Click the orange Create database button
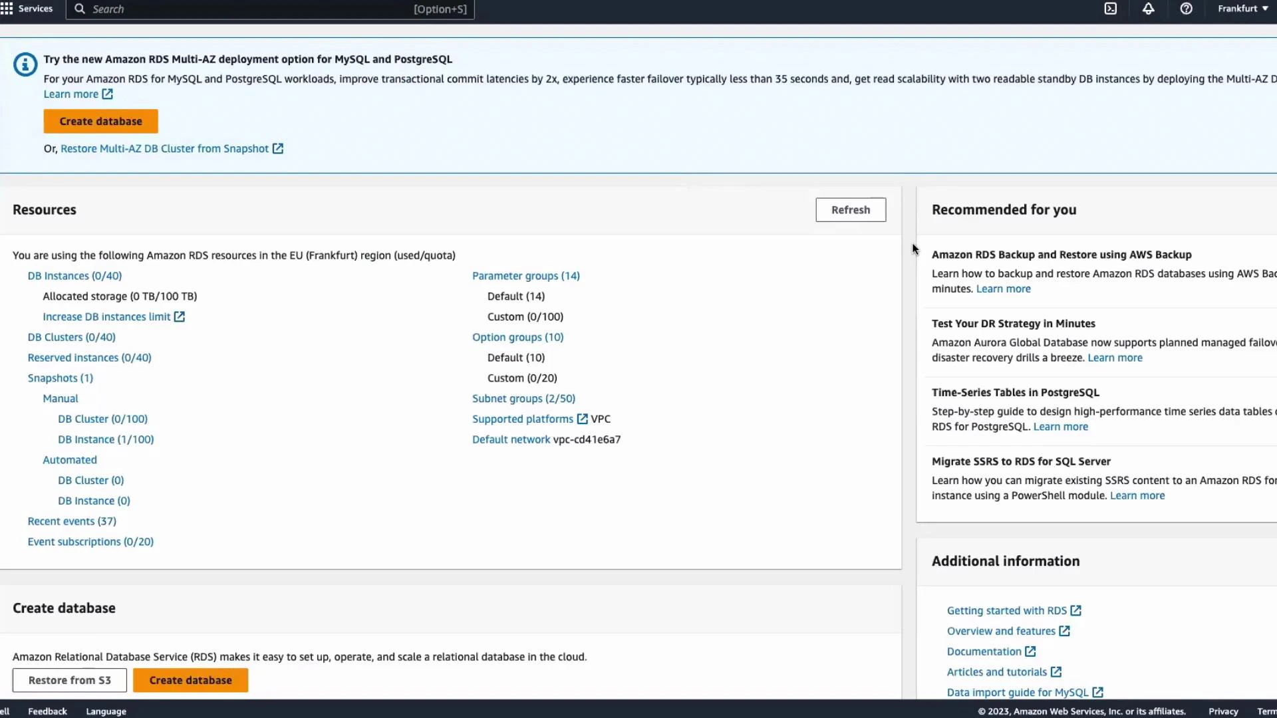 [x=100, y=121]
